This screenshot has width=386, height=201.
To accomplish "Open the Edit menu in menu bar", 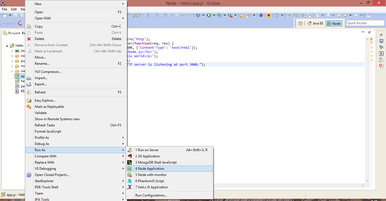I will click(x=14, y=9).
